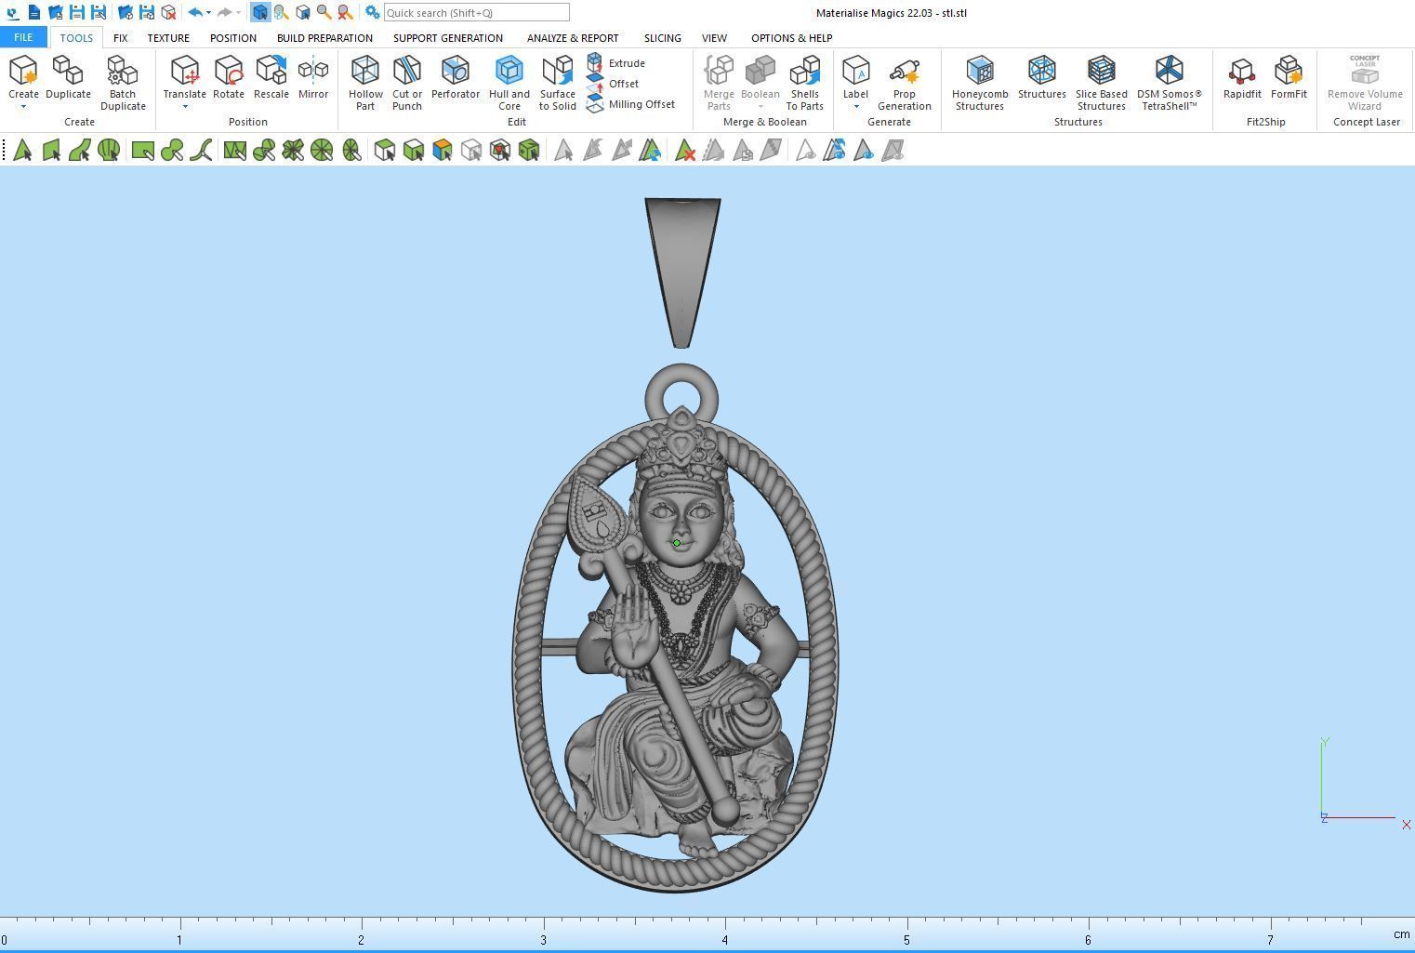This screenshot has height=953, width=1415.
Task: Switch to the SLICING tab
Action: 662,38
